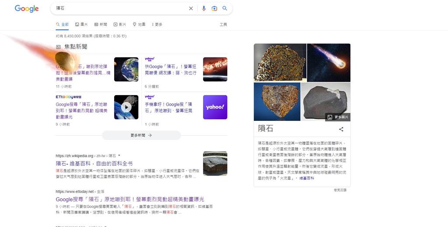Image resolution: width=448 pixels, height=227 pixels.
Task: Click 意見回饋 under the knowledge panel
Action: (340, 190)
